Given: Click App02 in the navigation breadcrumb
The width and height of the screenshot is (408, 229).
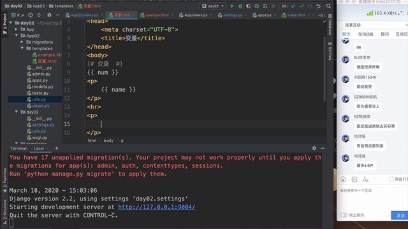Looking at the screenshot, I should coord(36,6).
